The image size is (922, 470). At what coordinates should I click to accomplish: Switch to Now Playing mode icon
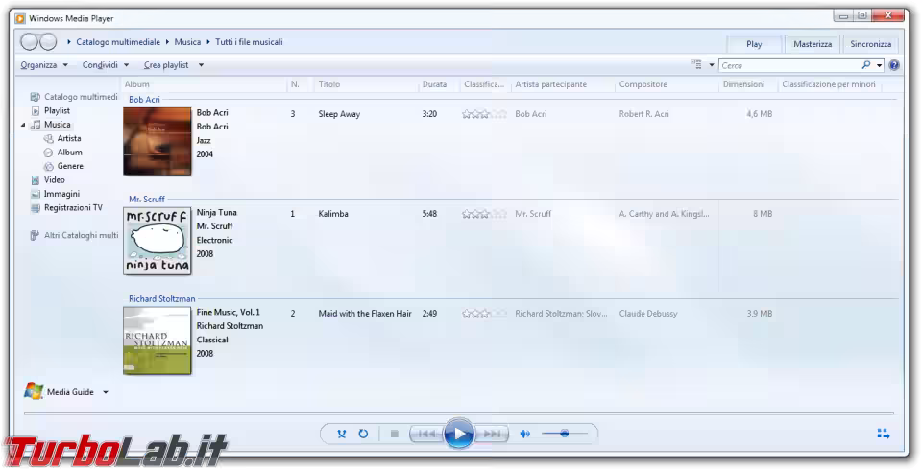coord(883,435)
